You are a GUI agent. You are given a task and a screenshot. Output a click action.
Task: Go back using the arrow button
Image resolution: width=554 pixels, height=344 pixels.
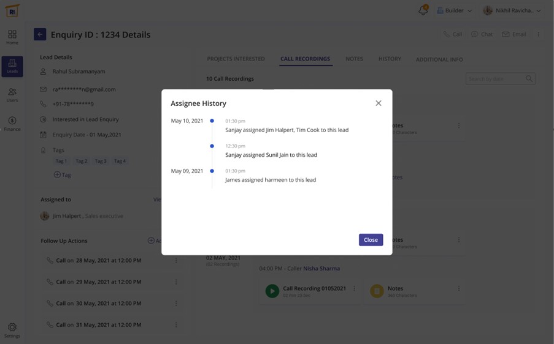[40, 35]
